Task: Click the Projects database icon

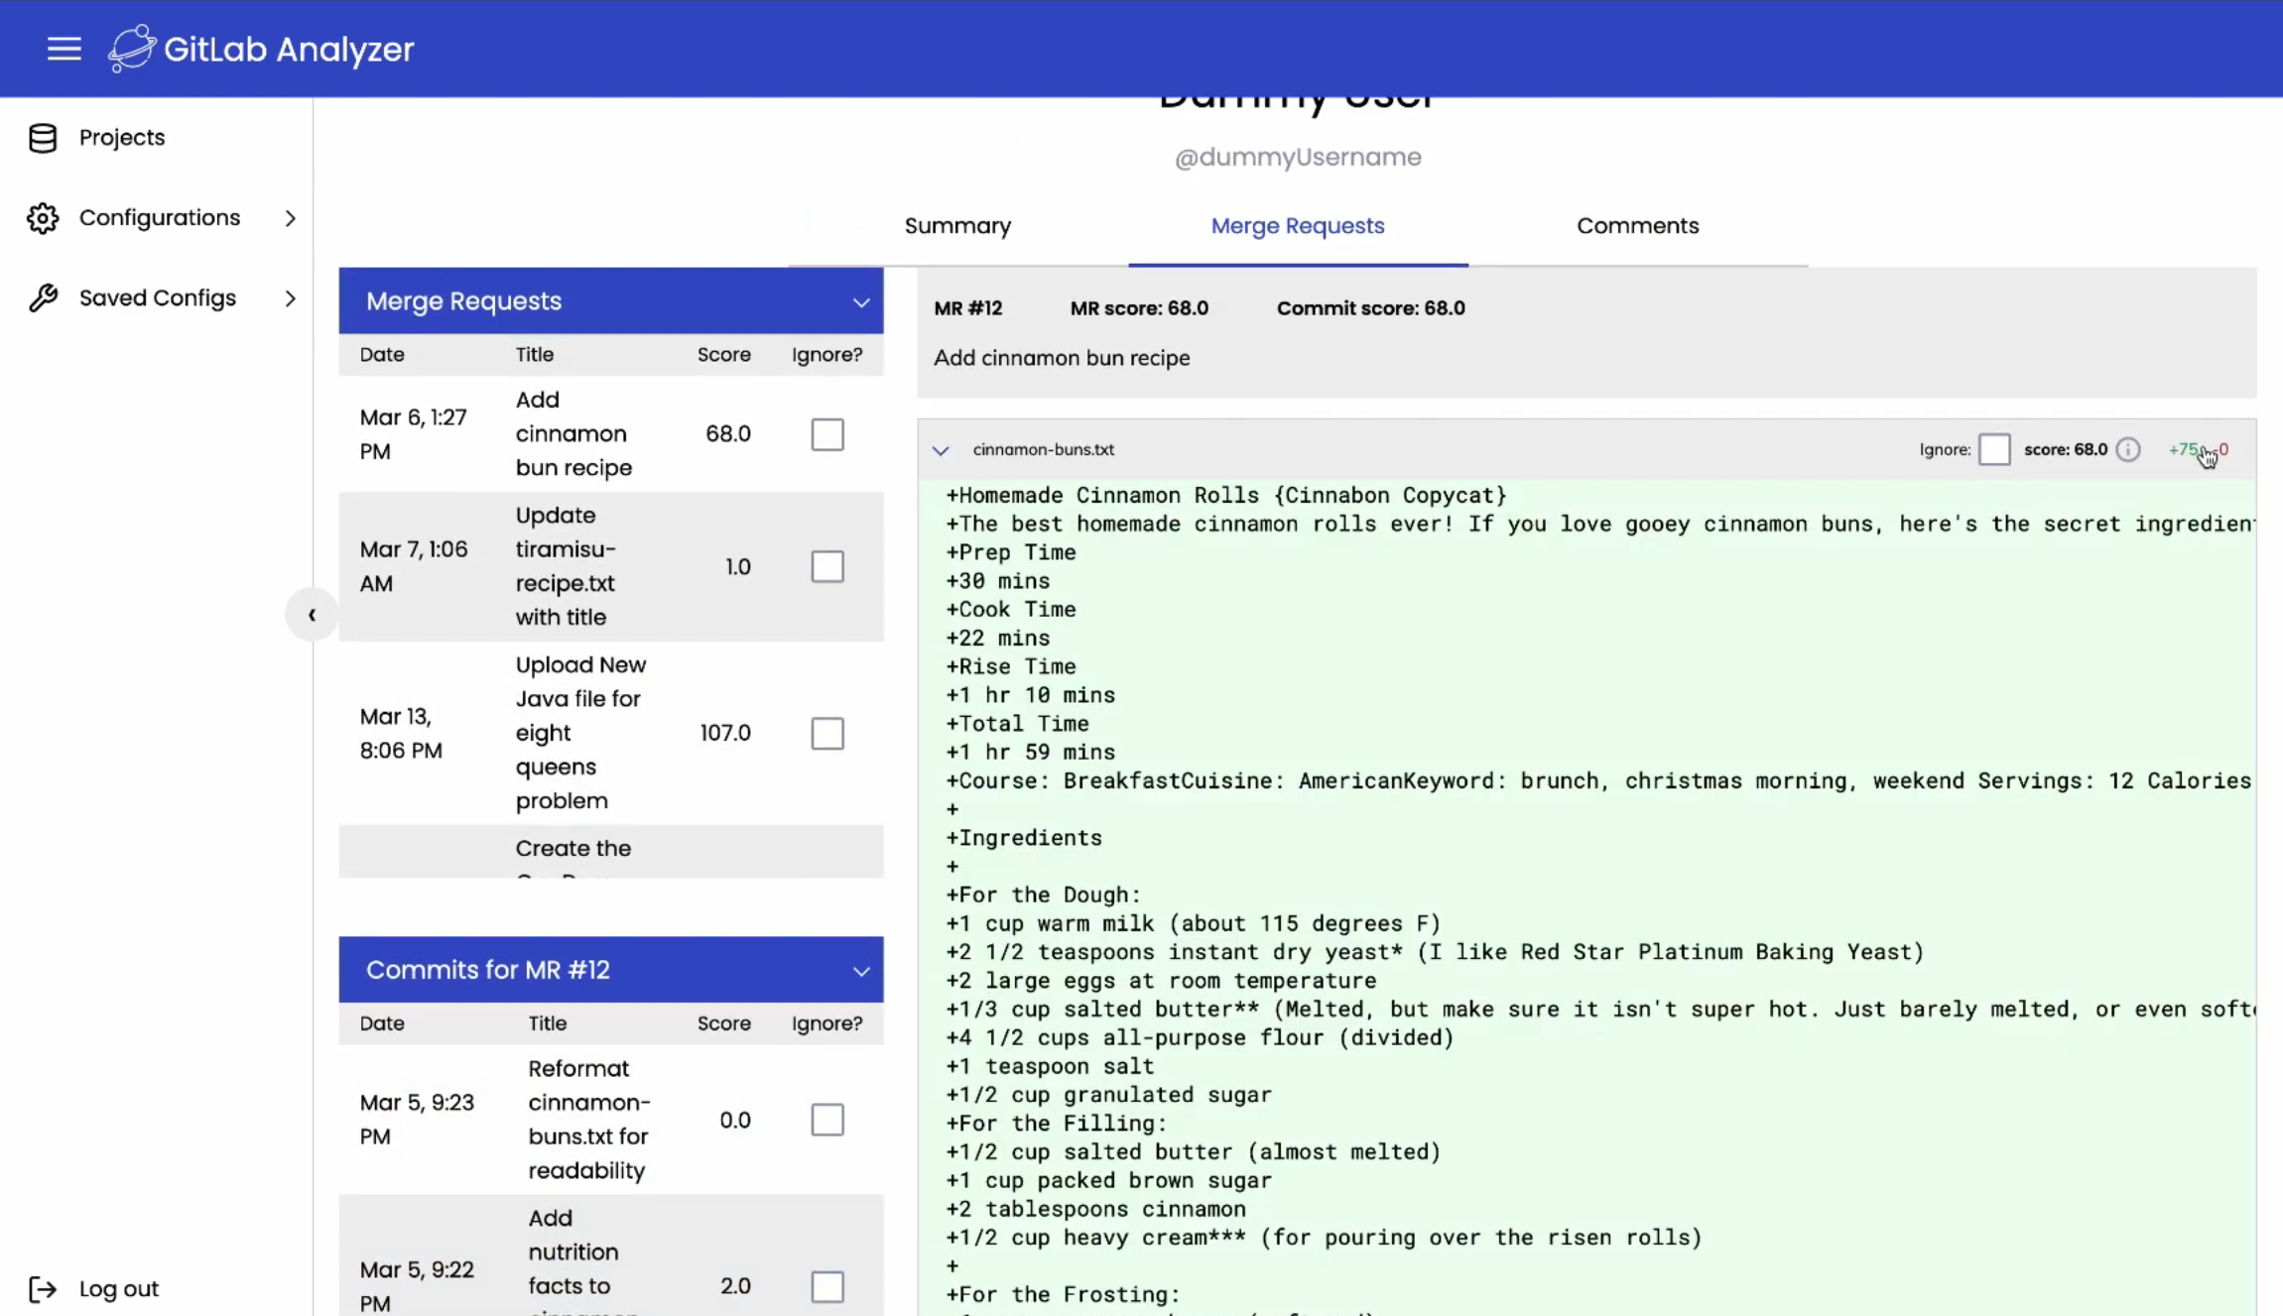Action: click(43, 138)
